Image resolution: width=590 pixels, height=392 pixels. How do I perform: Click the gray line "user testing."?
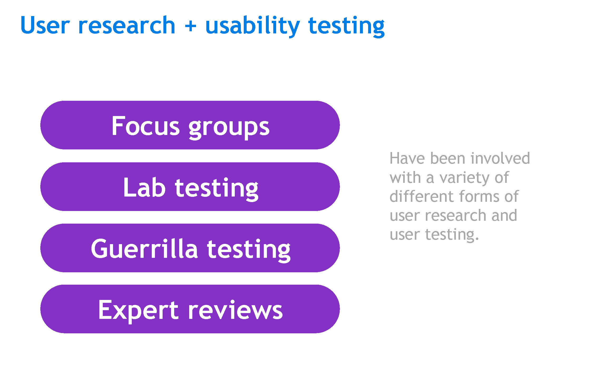[x=434, y=234]
